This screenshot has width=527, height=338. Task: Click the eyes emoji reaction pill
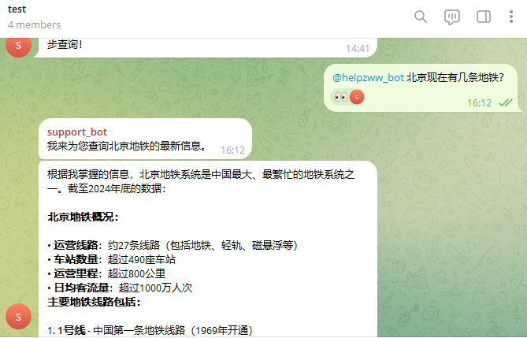(x=347, y=97)
